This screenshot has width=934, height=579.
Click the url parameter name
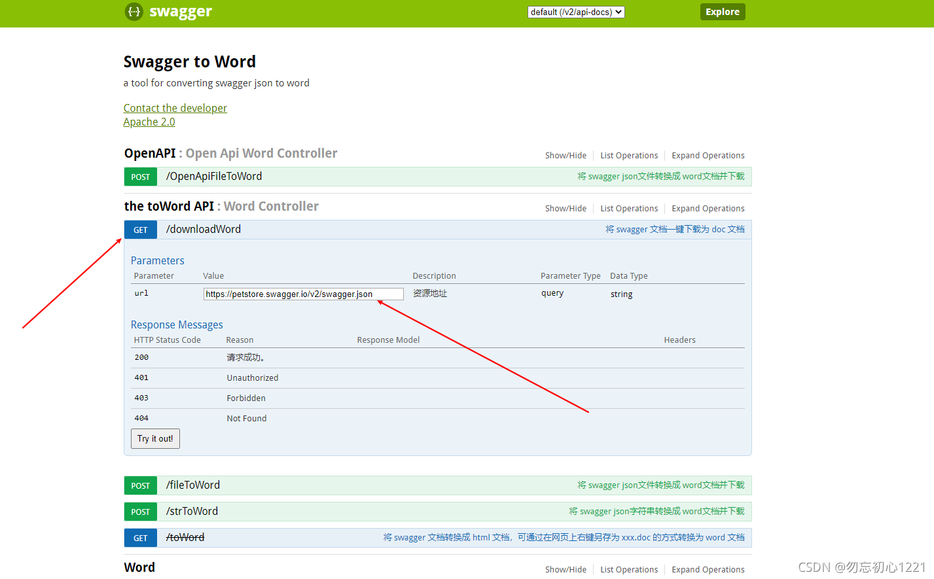click(141, 293)
